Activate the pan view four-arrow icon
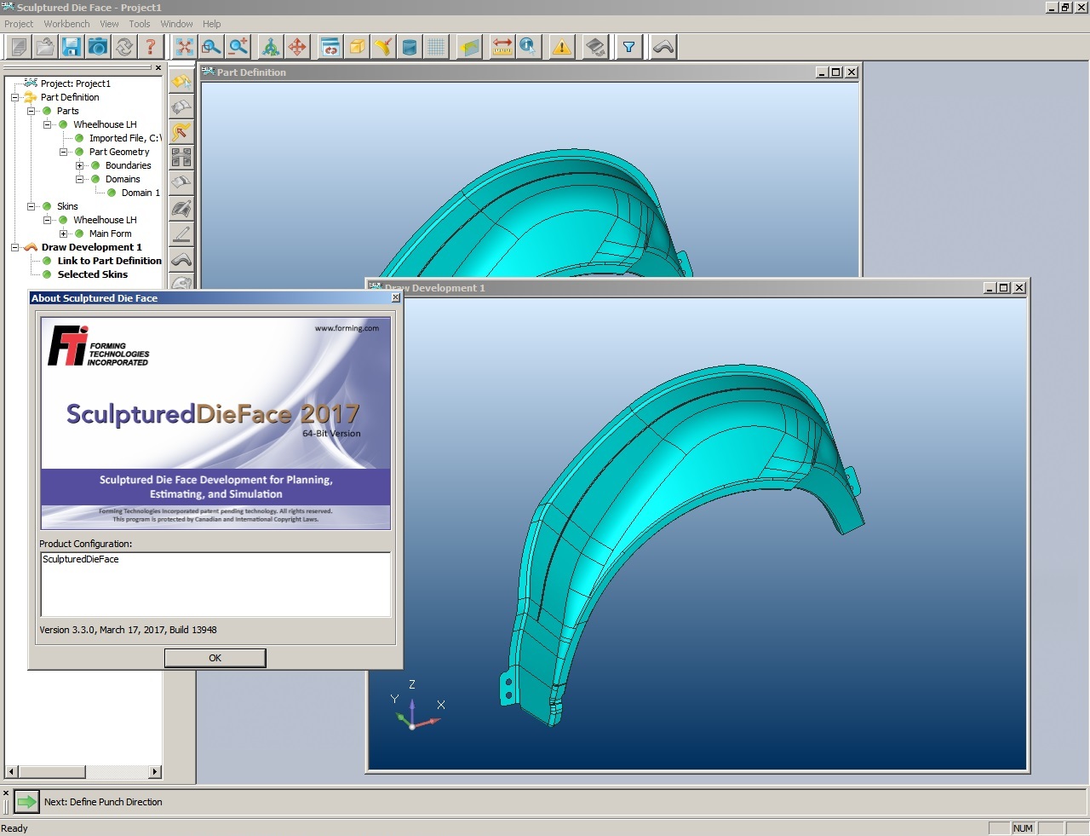Screen dimensions: 1090x836 [x=297, y=47]
